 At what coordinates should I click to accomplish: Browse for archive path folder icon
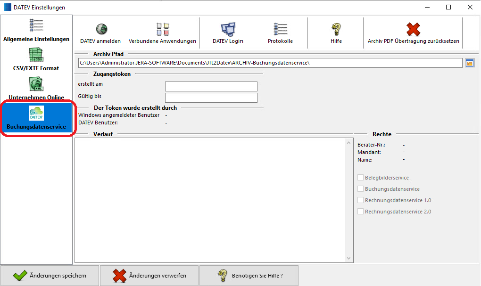point(469,63)
